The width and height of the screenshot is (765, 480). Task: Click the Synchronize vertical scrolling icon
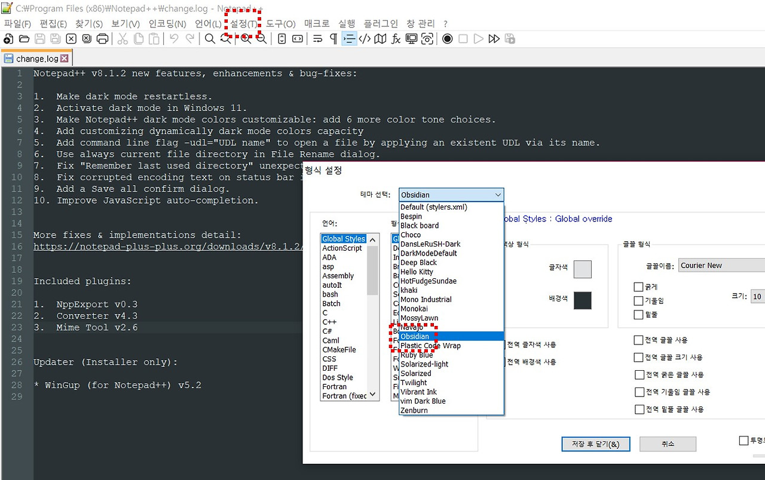click(x=282, y=39)
